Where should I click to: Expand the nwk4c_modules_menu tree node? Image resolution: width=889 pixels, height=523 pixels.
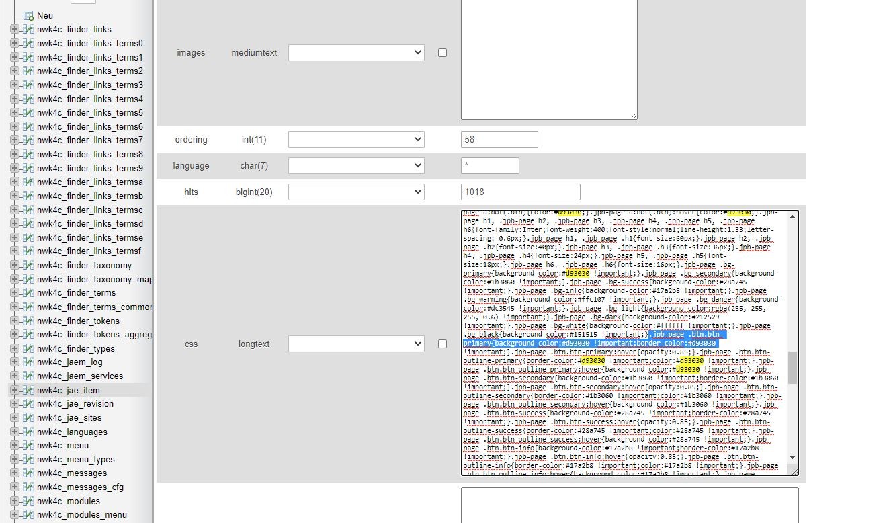[15, 514]
